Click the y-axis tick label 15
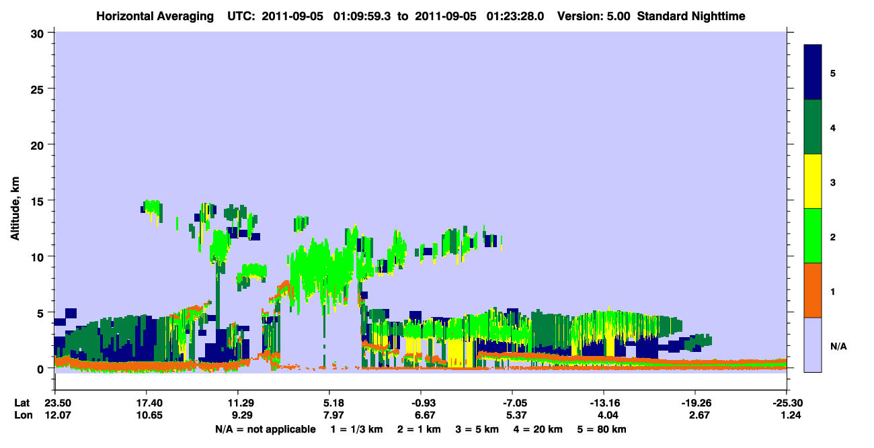The height and width of the screenshot is (448, 874). coord(39,200)
